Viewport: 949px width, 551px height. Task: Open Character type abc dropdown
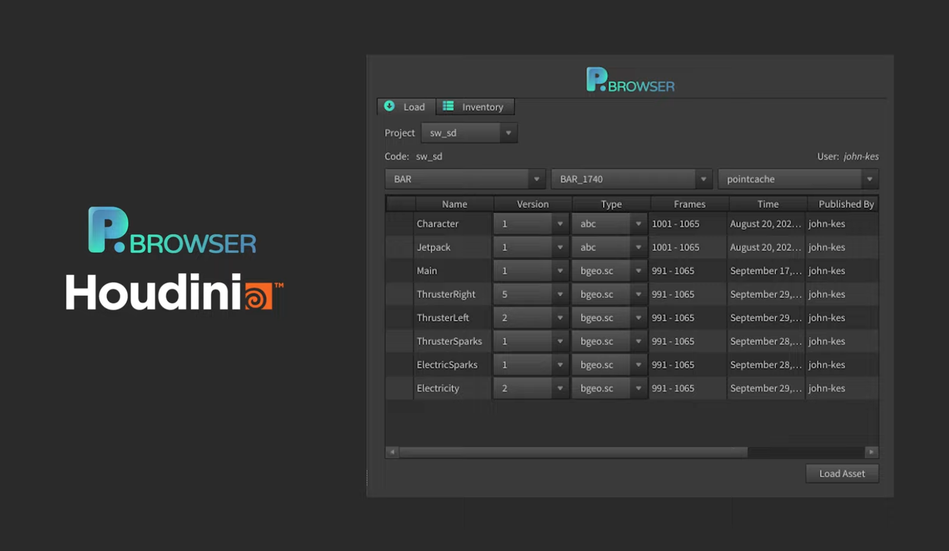[x=609, y=223]
